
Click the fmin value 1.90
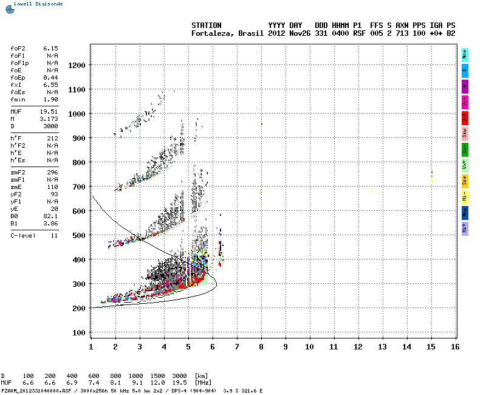tap(50, 100)
